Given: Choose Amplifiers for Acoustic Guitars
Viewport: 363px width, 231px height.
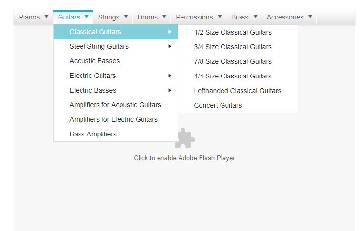Looking at the screenshot, I should (x=115, y=105).
